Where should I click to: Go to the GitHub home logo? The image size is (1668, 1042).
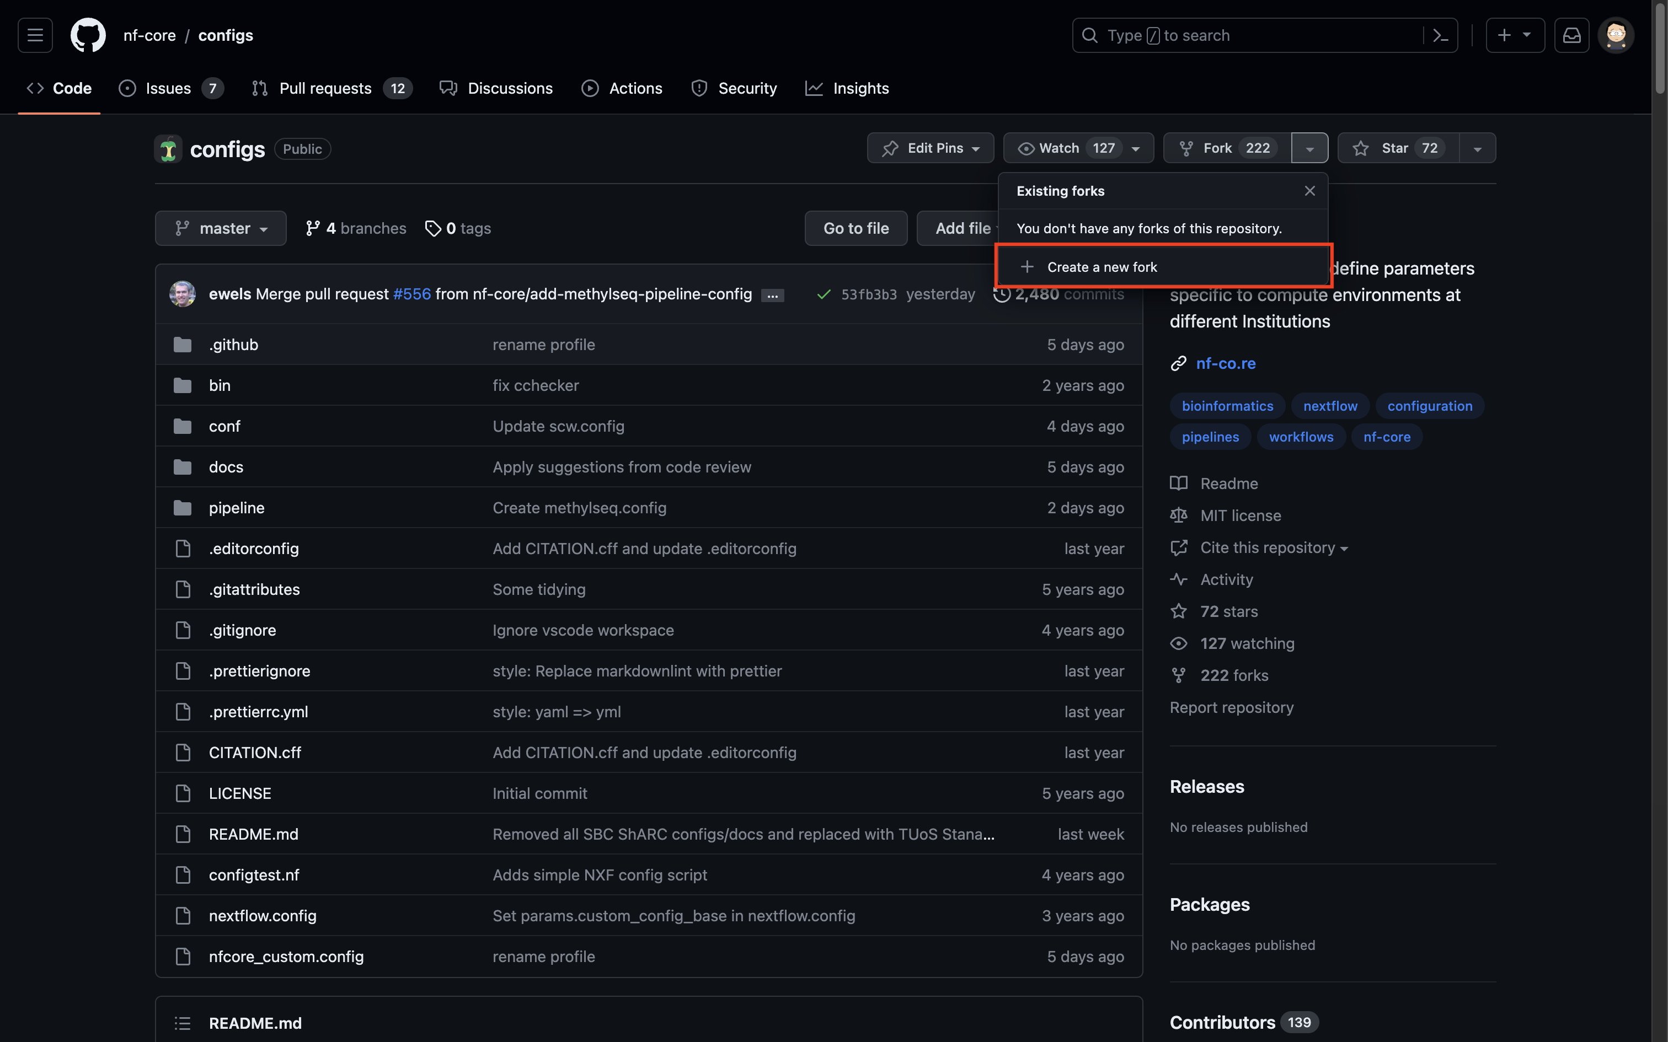pyautogui.click(x=88, y=35)
